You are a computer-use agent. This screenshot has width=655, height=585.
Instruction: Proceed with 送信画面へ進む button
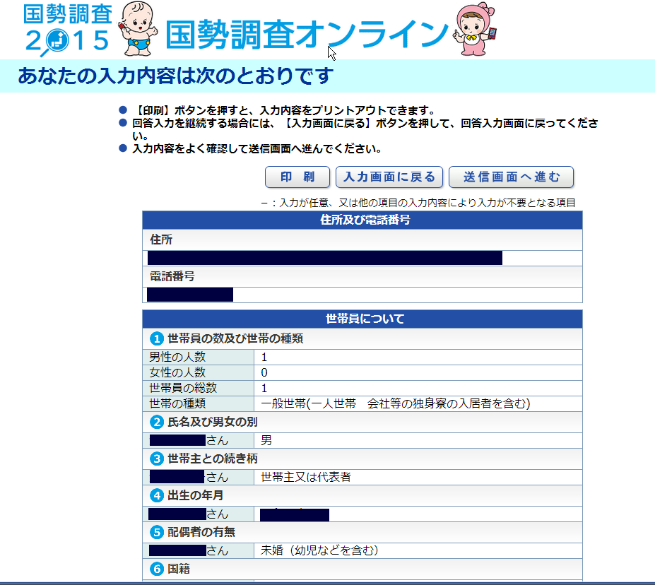pos(511,177)
